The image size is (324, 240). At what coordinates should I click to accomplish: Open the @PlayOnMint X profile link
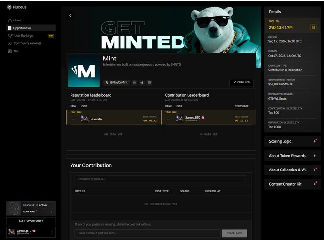coord(116,82)
